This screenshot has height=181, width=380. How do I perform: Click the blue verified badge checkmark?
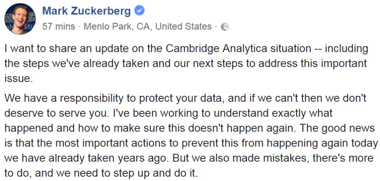(139, 11)
